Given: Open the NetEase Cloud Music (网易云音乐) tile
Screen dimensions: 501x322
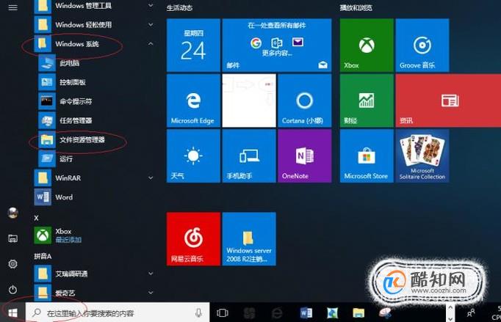Looking at the screenshot, I should click(x=193, y=238).
